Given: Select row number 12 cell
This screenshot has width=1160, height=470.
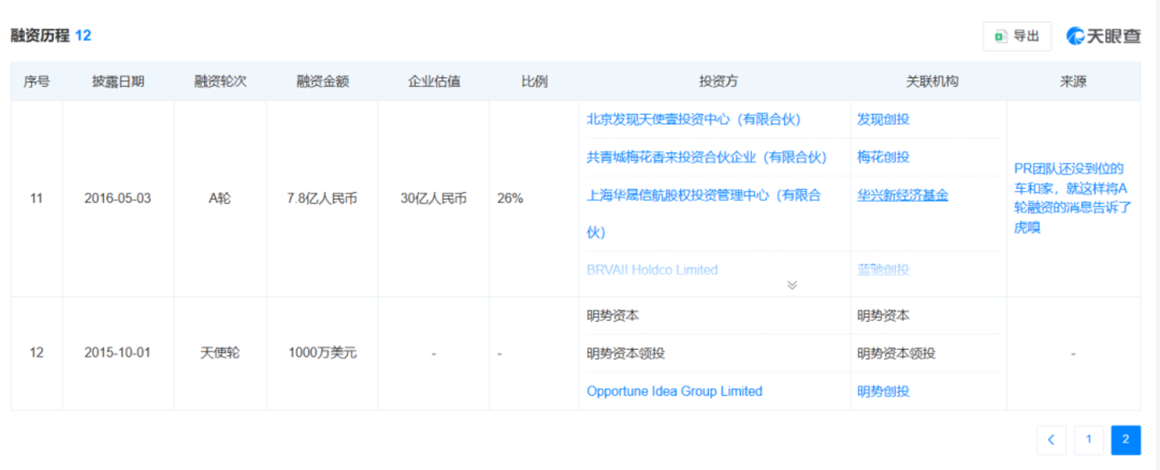Looking at the screenshot, I should click(x=36, y=352).
